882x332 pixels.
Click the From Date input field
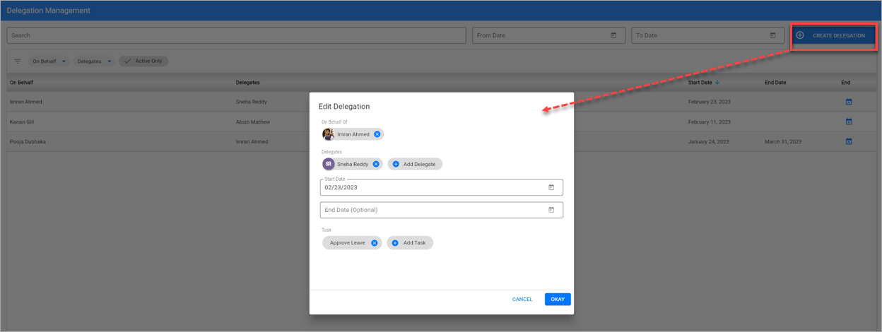[x=548, y=35]
